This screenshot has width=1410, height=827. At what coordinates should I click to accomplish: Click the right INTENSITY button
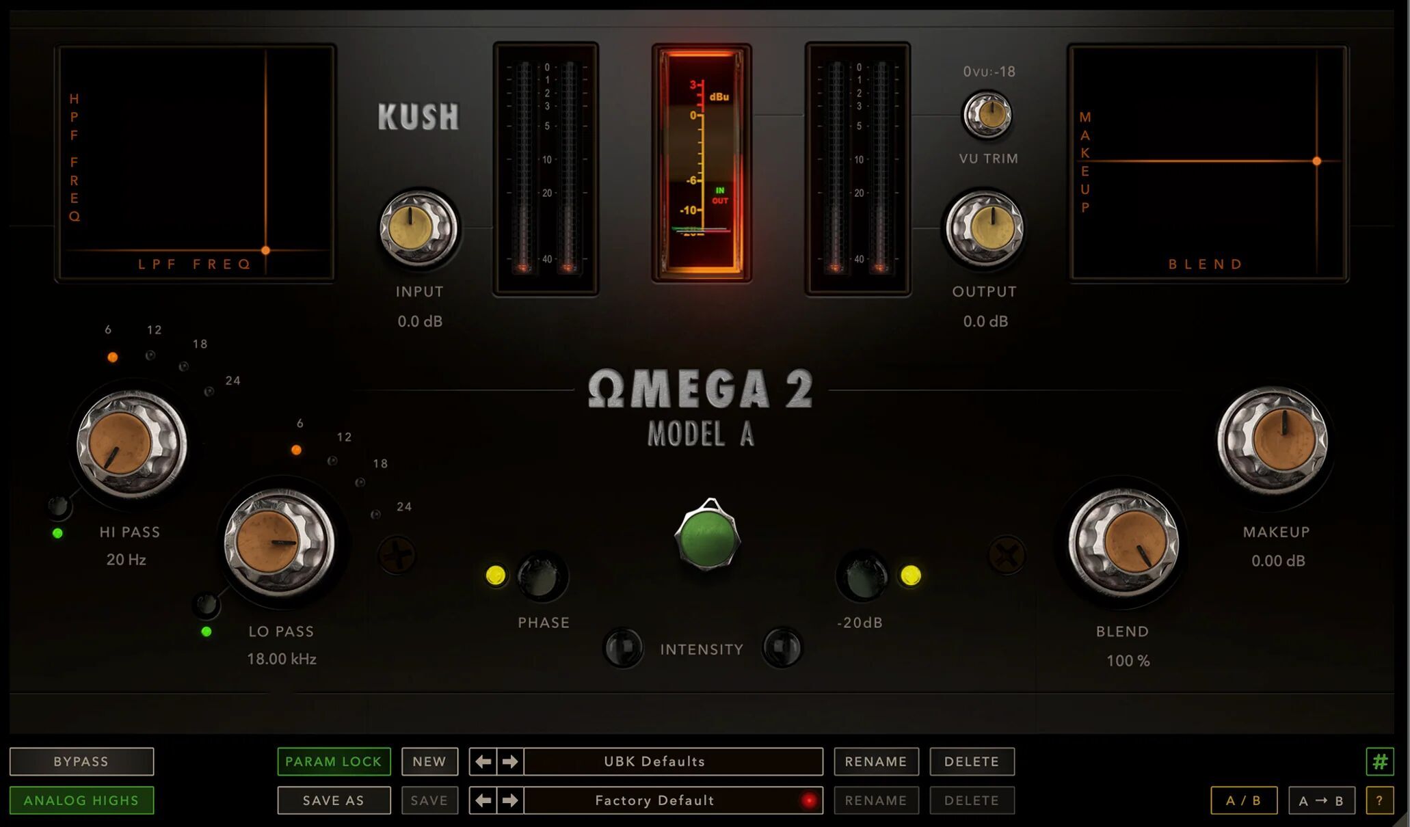782,647
